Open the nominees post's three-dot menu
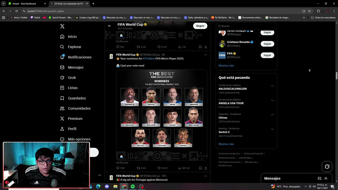The width and height of the screenshot is (338, 190). coord(205,55)
